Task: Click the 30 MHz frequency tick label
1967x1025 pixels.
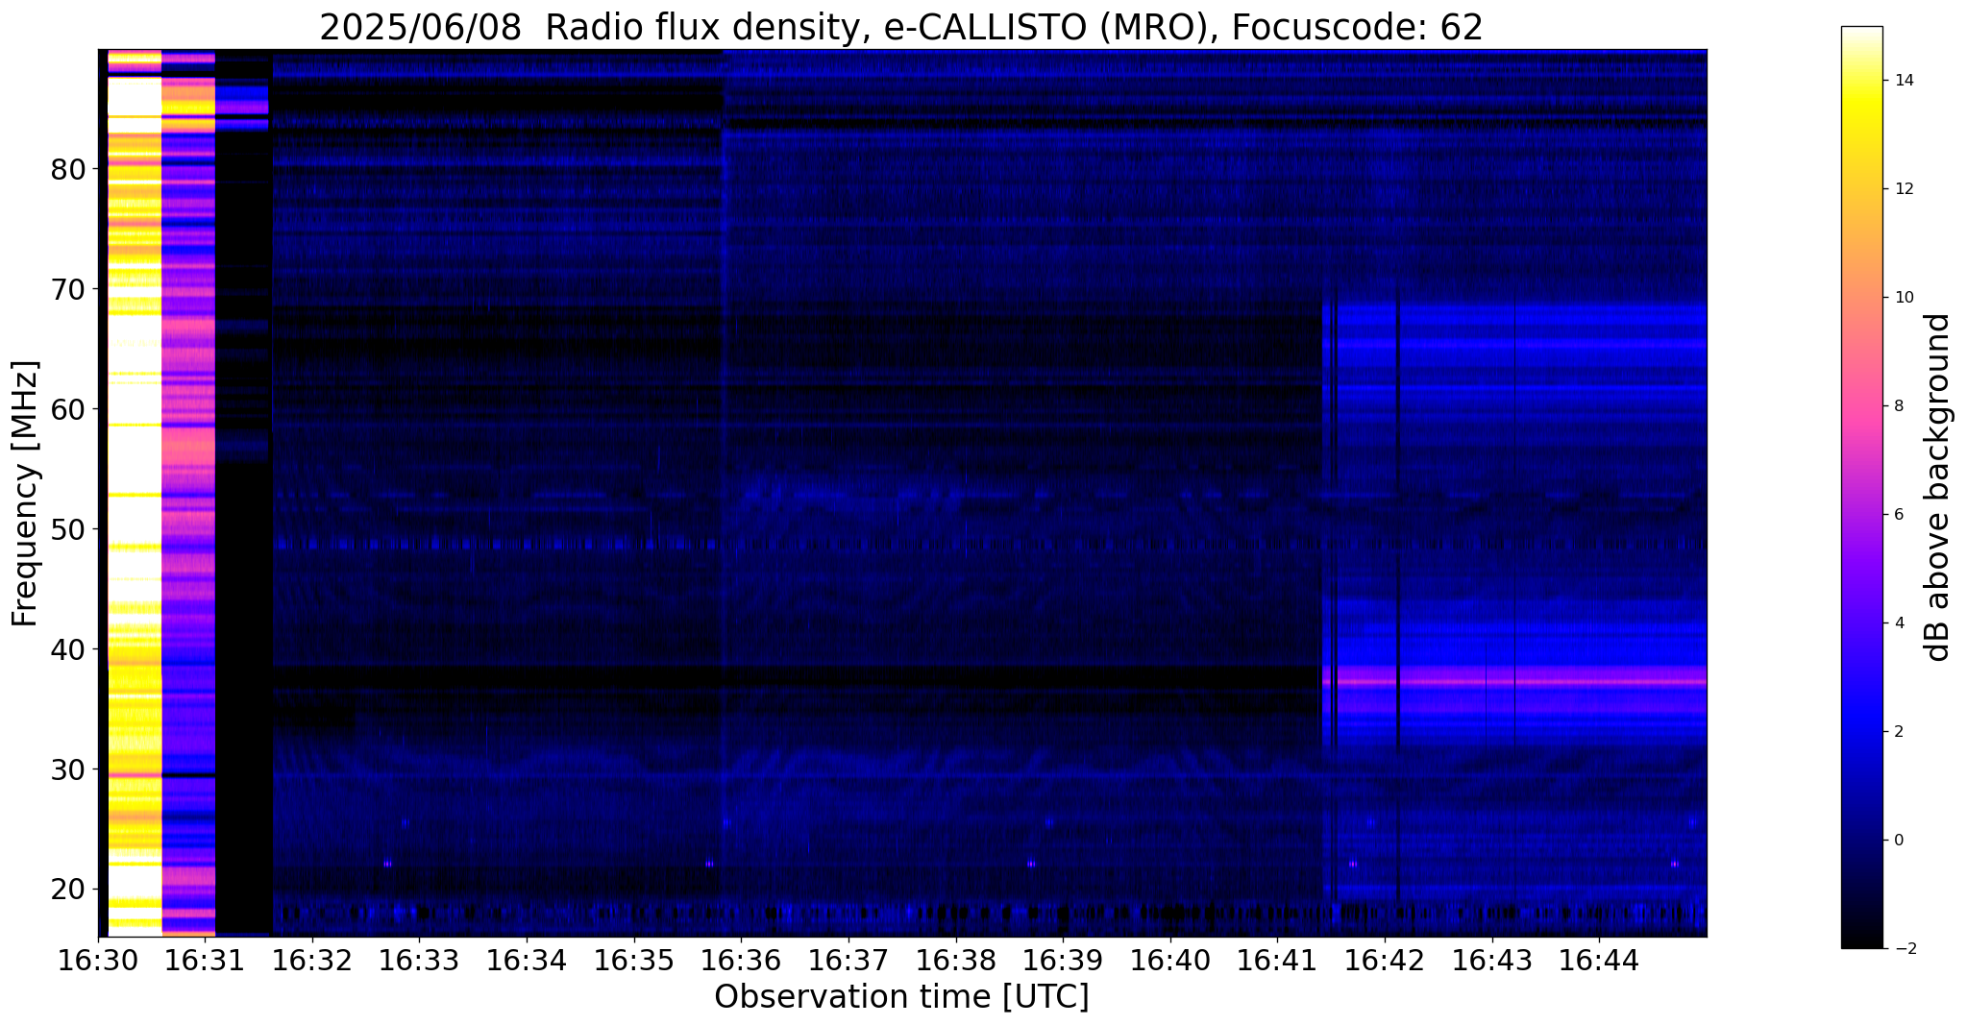Action: [x=67, y=769]
